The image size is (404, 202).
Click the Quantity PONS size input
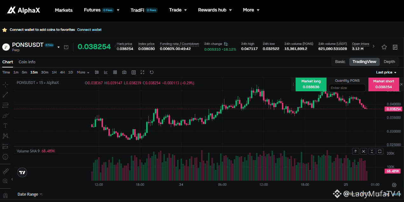click(x=347, y=88)
